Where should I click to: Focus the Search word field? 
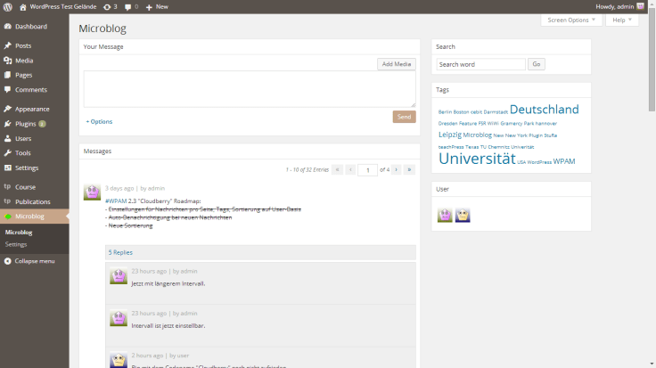coord(480,64)
